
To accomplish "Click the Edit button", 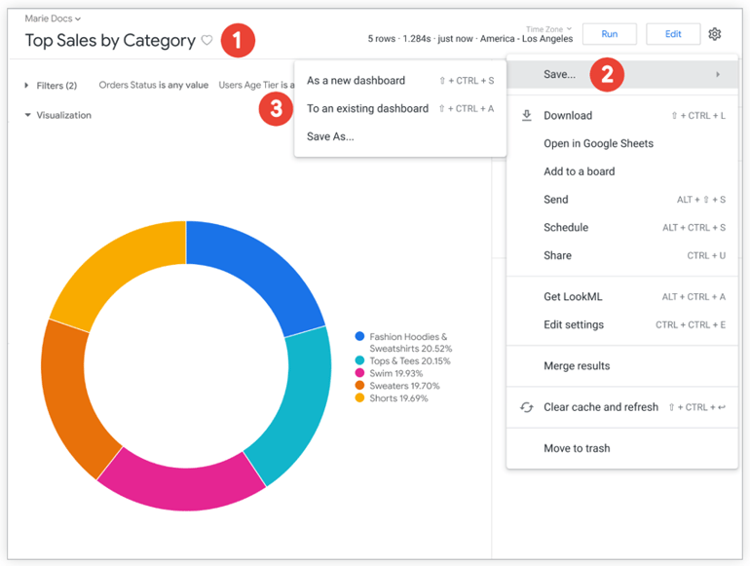I will [673, 34].
